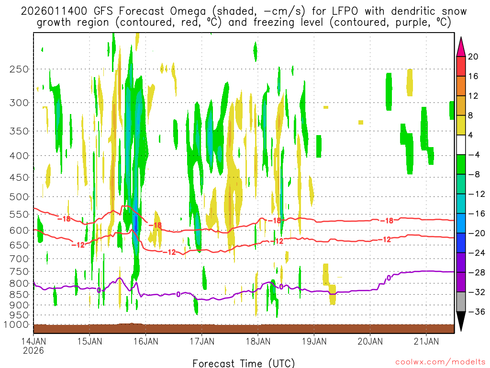Click the 350 pressure level label

point(19,131)
